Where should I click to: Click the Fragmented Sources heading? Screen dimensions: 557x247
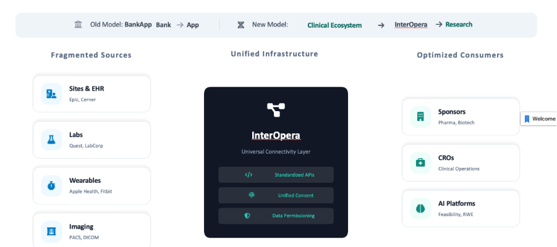pos(91,55)
